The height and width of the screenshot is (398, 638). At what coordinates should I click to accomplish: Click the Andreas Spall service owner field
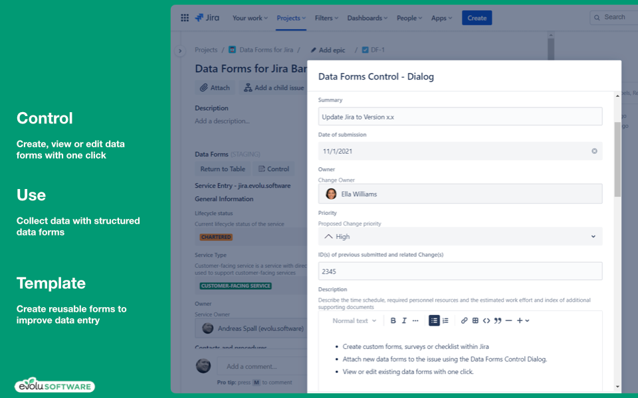(x=251, y=328)
